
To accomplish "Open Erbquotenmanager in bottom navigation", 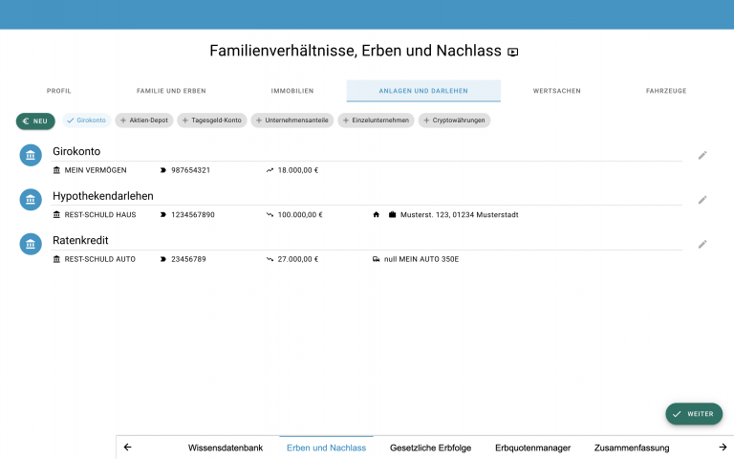I will pyautogui.click(x=532, y=448).
